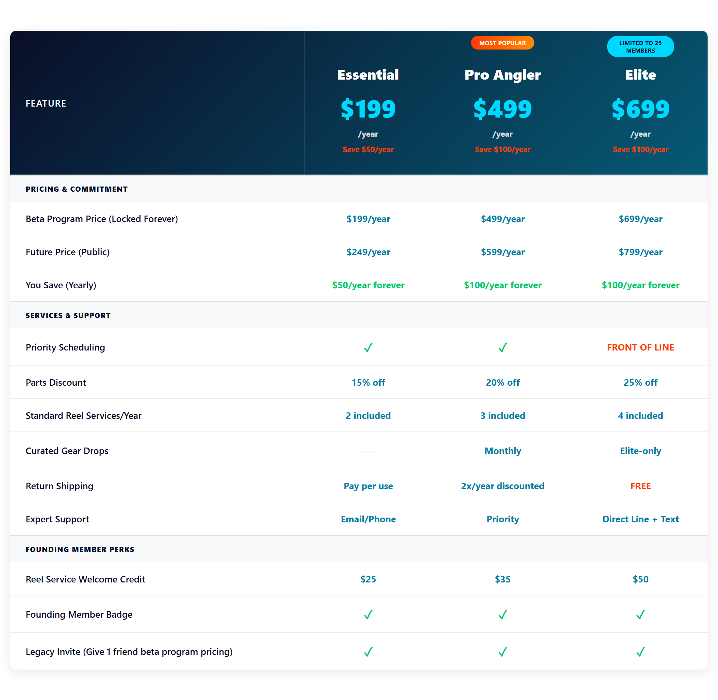Click the Founding Member Perks section header
Image resolution: width=718 pixels, height=700 pixels.
80,549
